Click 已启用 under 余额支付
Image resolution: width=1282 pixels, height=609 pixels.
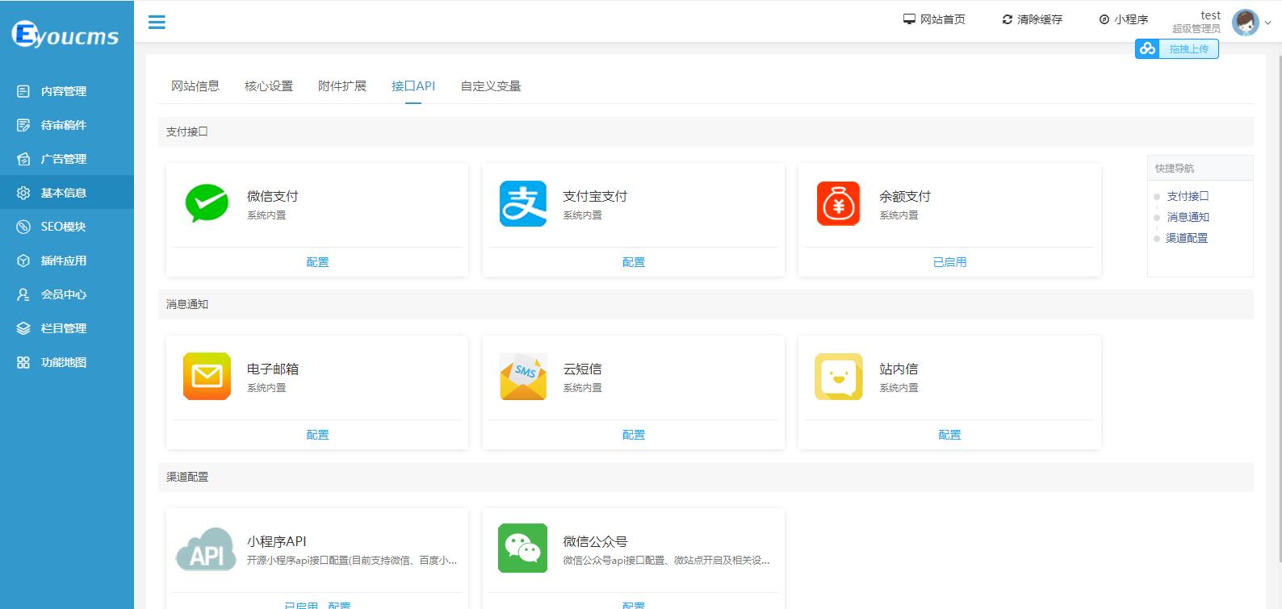[x=949, y=262]
